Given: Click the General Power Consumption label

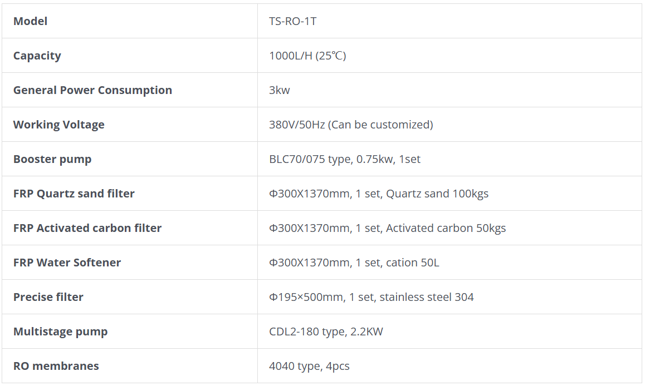Looking at the screenshot, I should tap(92, 90).
